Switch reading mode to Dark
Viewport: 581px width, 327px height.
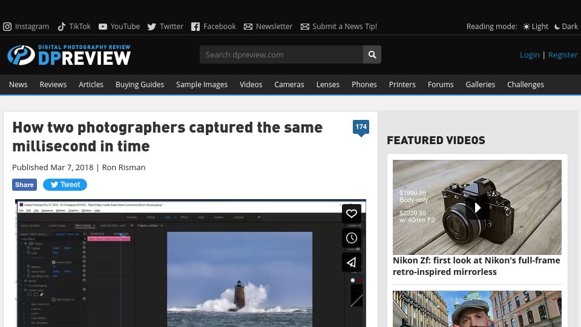(566, 26)
